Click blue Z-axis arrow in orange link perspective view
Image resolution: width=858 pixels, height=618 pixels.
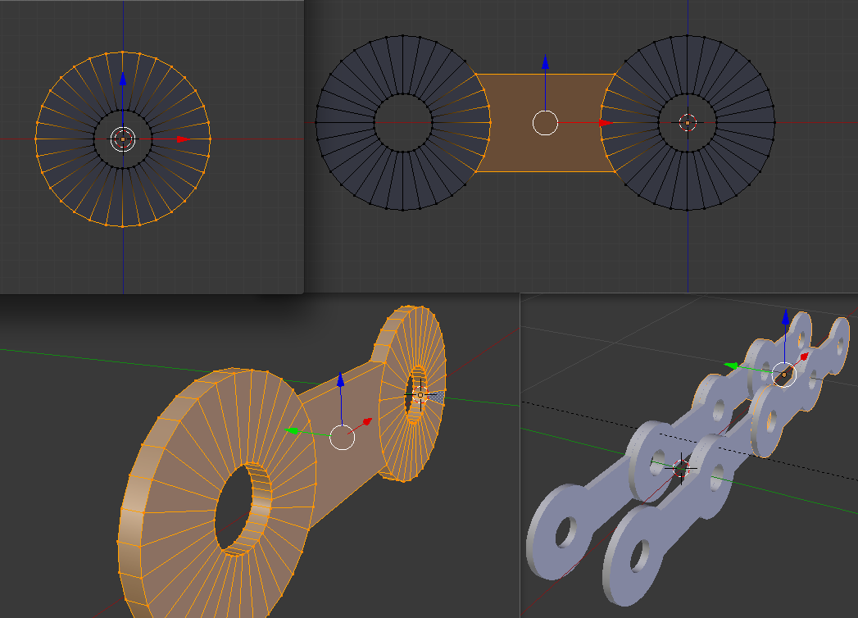click(340, 379)
